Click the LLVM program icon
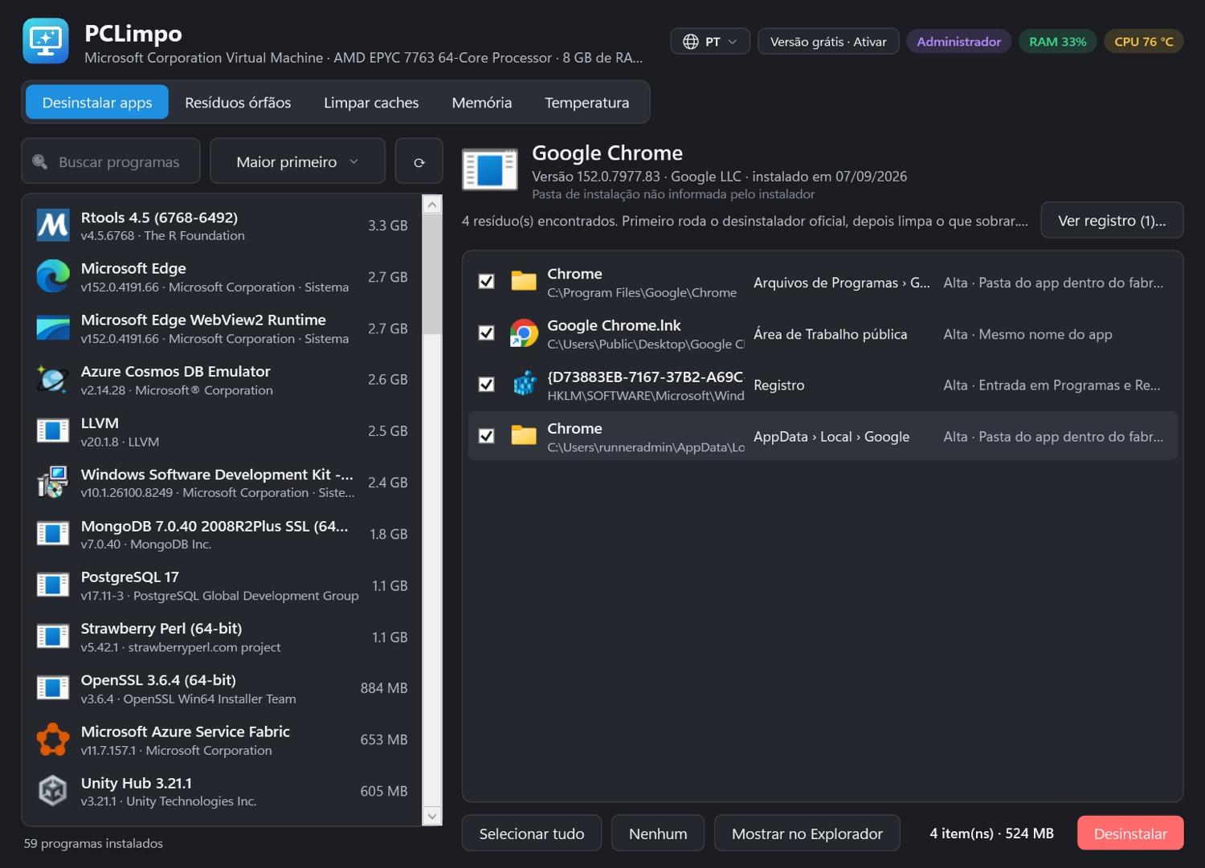This screenshot has height=868, width=1205. click(53, 431)
